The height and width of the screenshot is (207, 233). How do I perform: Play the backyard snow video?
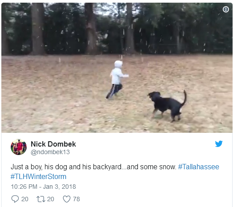(x=117, y=68)
